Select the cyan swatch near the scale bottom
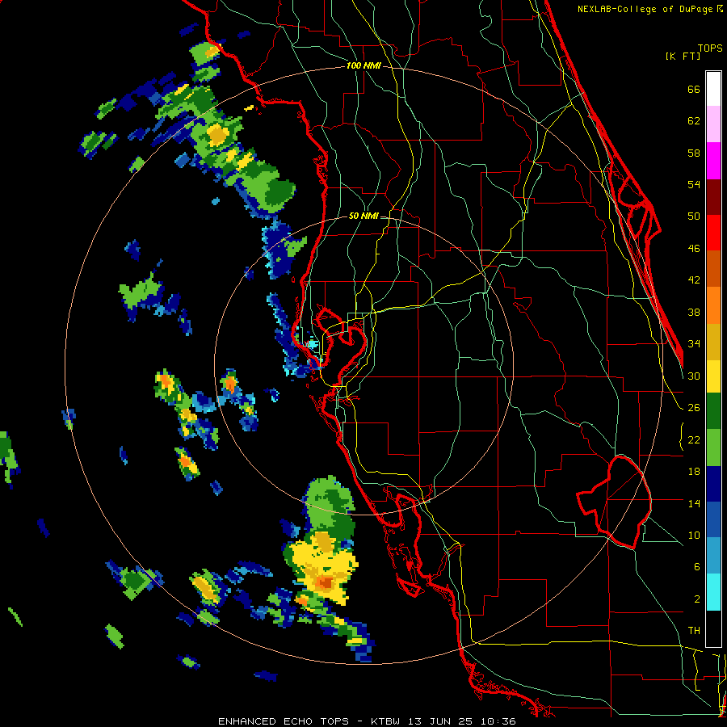 [x=713, y=592]
